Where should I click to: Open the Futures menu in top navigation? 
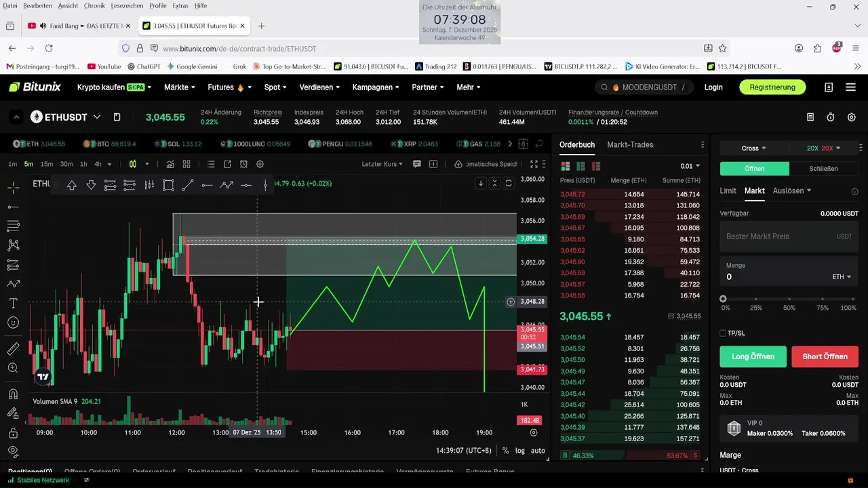229,87
